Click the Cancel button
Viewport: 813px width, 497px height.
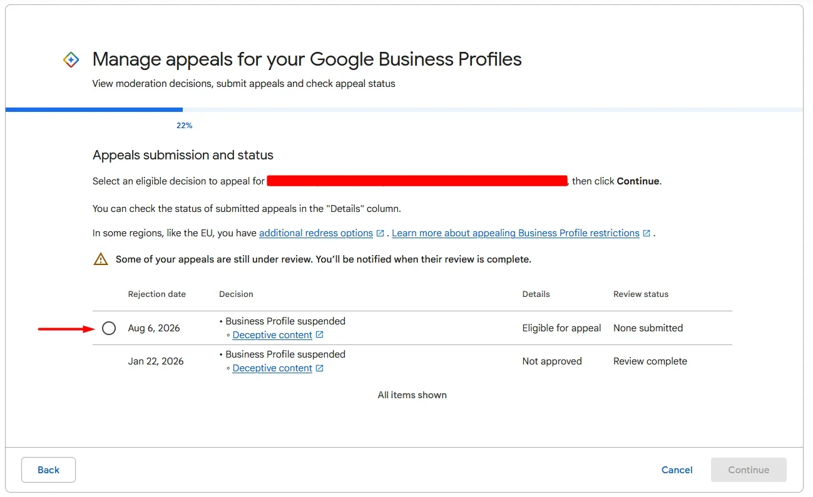pyautogui.click(x=677, y=470)
